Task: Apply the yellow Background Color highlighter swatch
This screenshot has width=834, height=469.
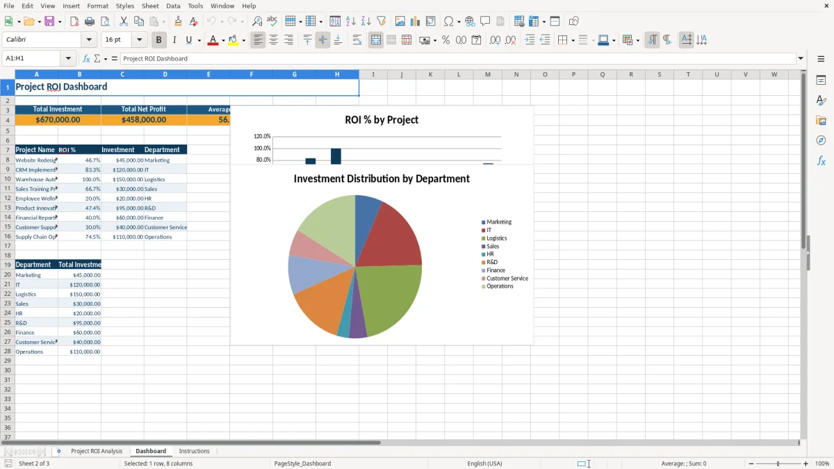Action: click(x=233, y=40)
